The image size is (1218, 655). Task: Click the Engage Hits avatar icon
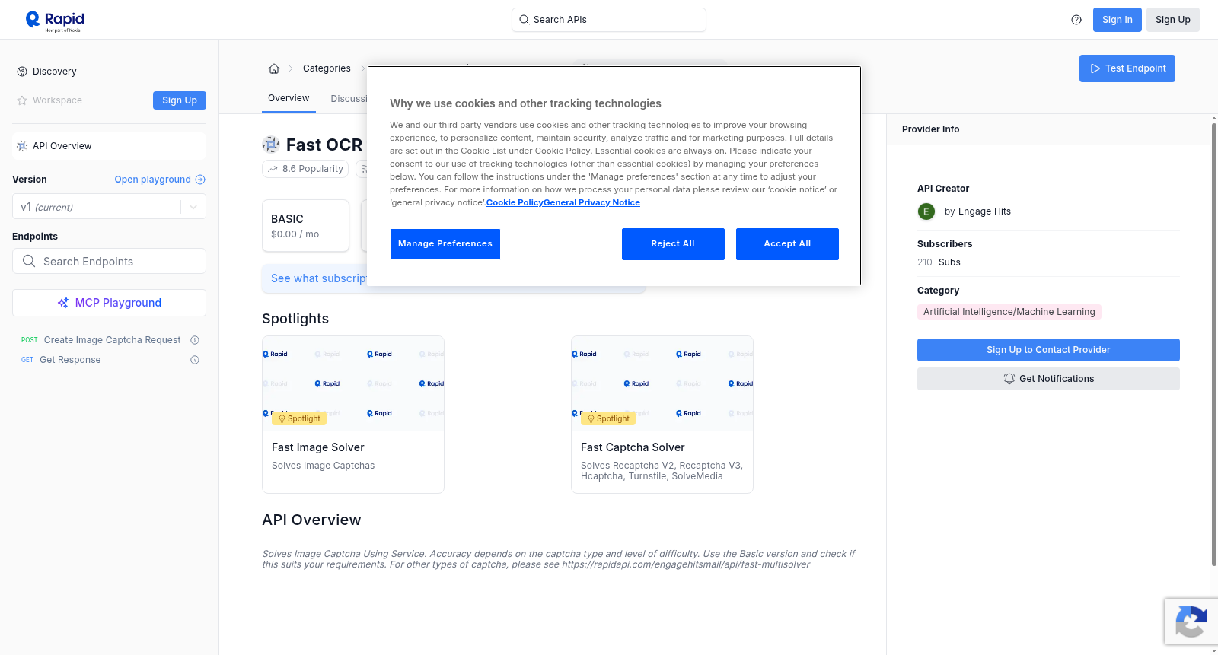click(x=926, y=211)
